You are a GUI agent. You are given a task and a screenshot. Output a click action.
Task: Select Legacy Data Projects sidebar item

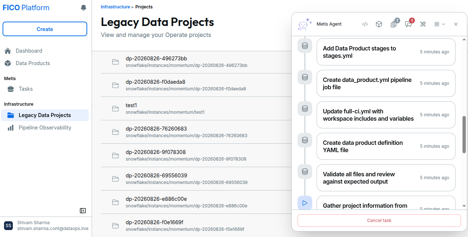tap(45, 115)
